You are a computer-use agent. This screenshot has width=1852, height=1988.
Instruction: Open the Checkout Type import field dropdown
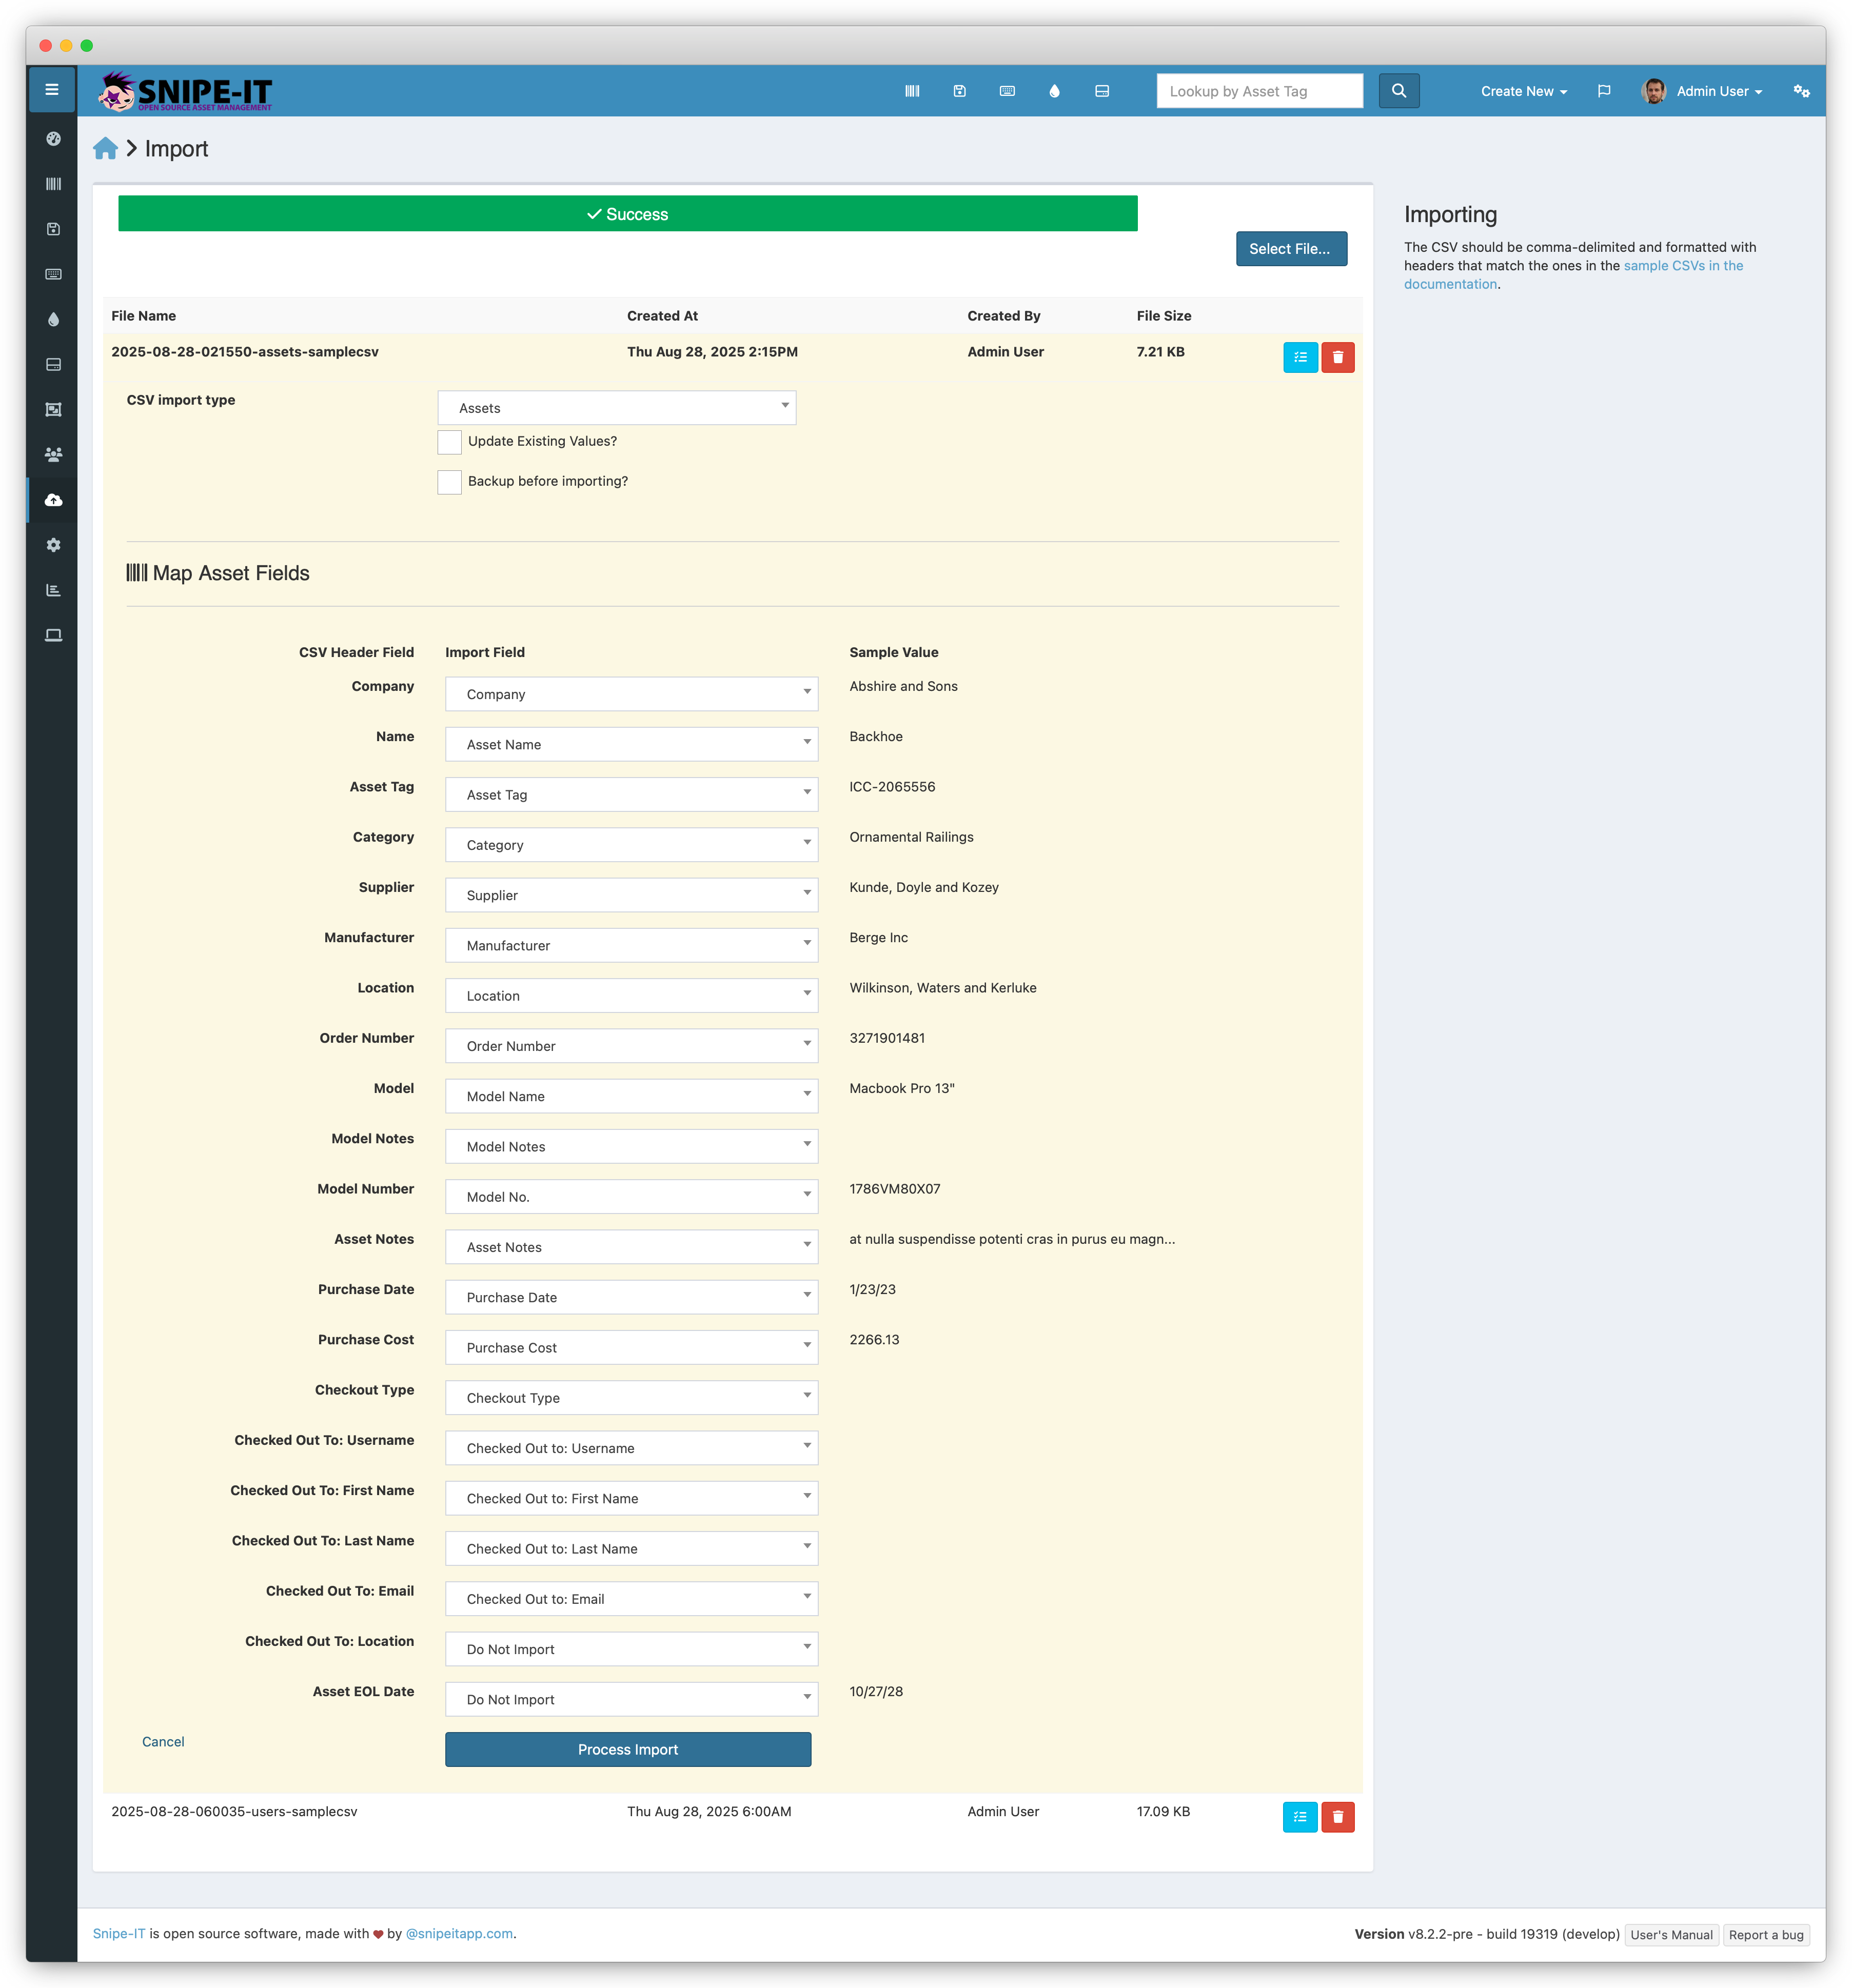coord(631,1398)
